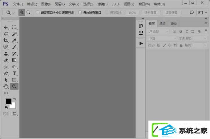
Task: Reset default foreground and background colors
Action: (x=6, y=108)
